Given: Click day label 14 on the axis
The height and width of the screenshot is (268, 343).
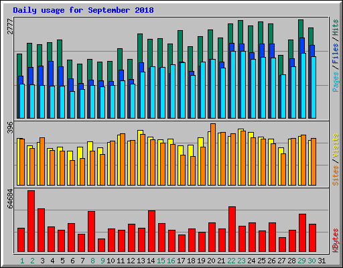Looking at the screenshot, I should coord(151,261).
